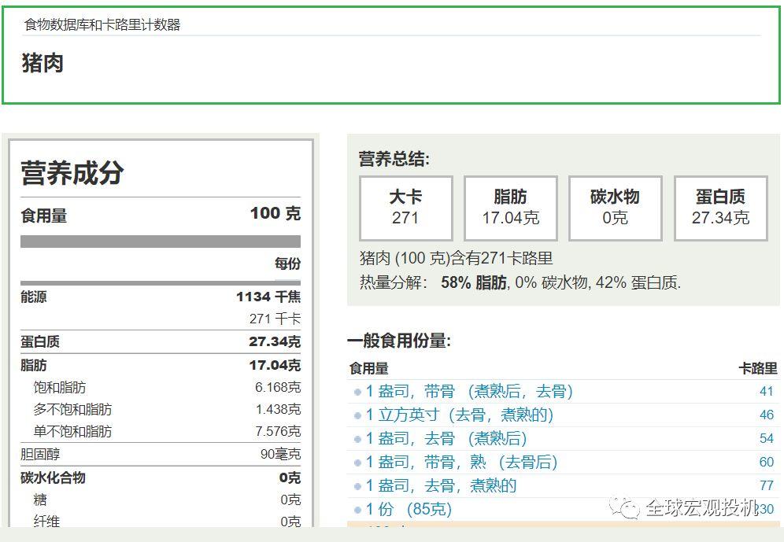Screen dimensions: 784x542
Task: Click the bullet icon beside "1 份 (85克)"
Action: tap(359, 509)
